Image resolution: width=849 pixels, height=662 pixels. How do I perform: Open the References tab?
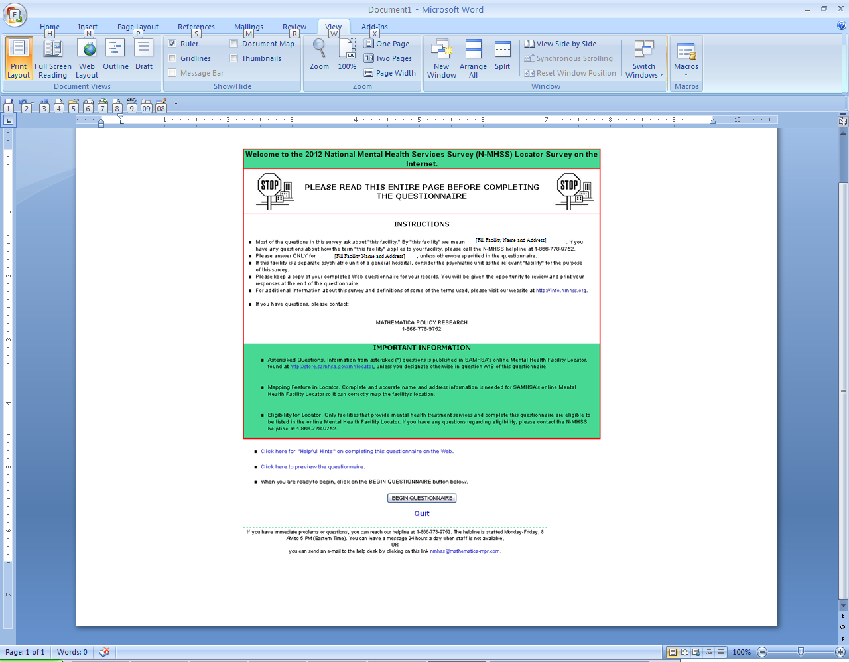pos(196,27)
